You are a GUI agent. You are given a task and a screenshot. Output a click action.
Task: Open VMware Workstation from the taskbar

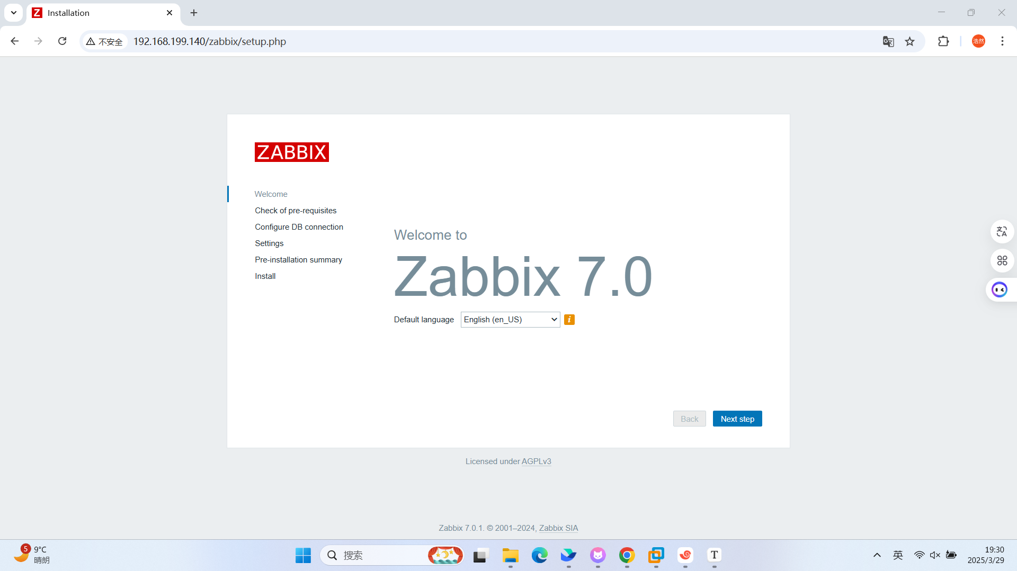pos(656,556)
